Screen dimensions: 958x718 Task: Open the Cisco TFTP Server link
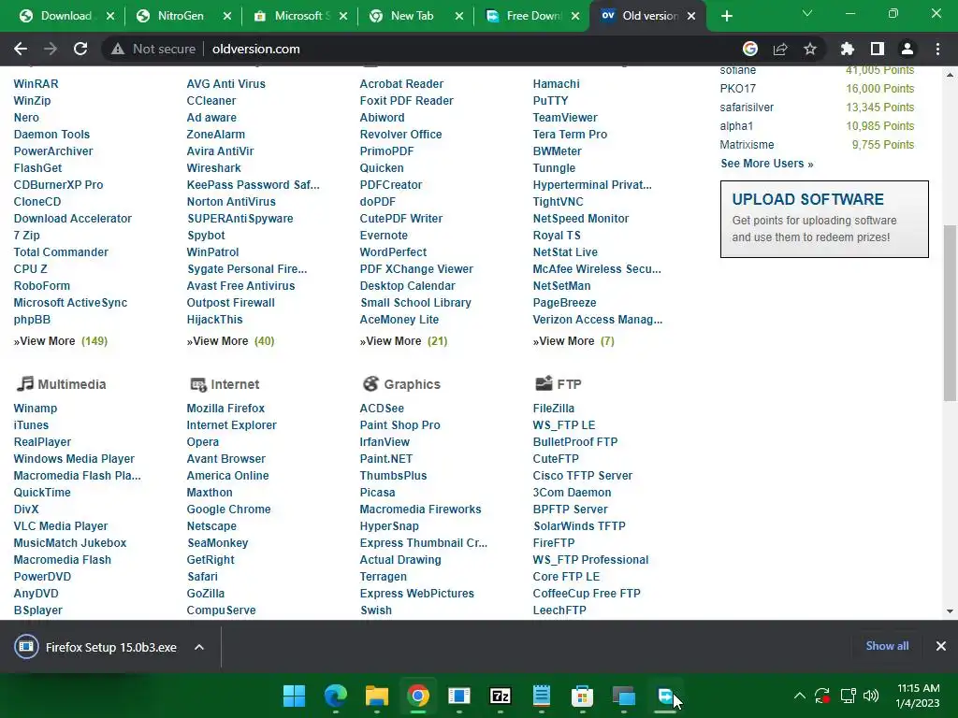tap(582, 476)
